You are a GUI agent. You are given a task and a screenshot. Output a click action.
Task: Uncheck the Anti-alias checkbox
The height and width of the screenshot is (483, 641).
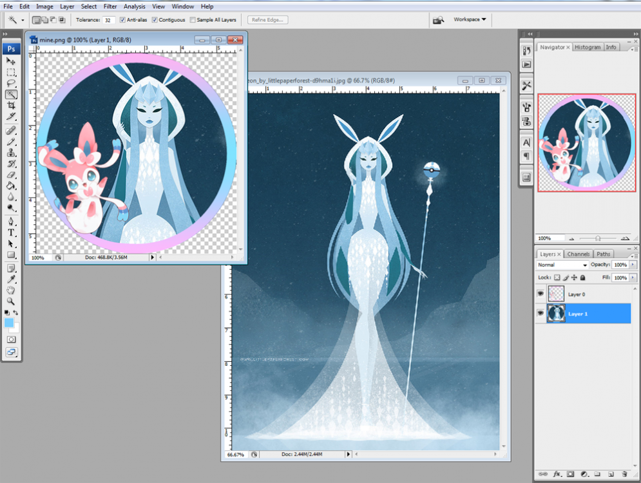click(x=122, y=20)
